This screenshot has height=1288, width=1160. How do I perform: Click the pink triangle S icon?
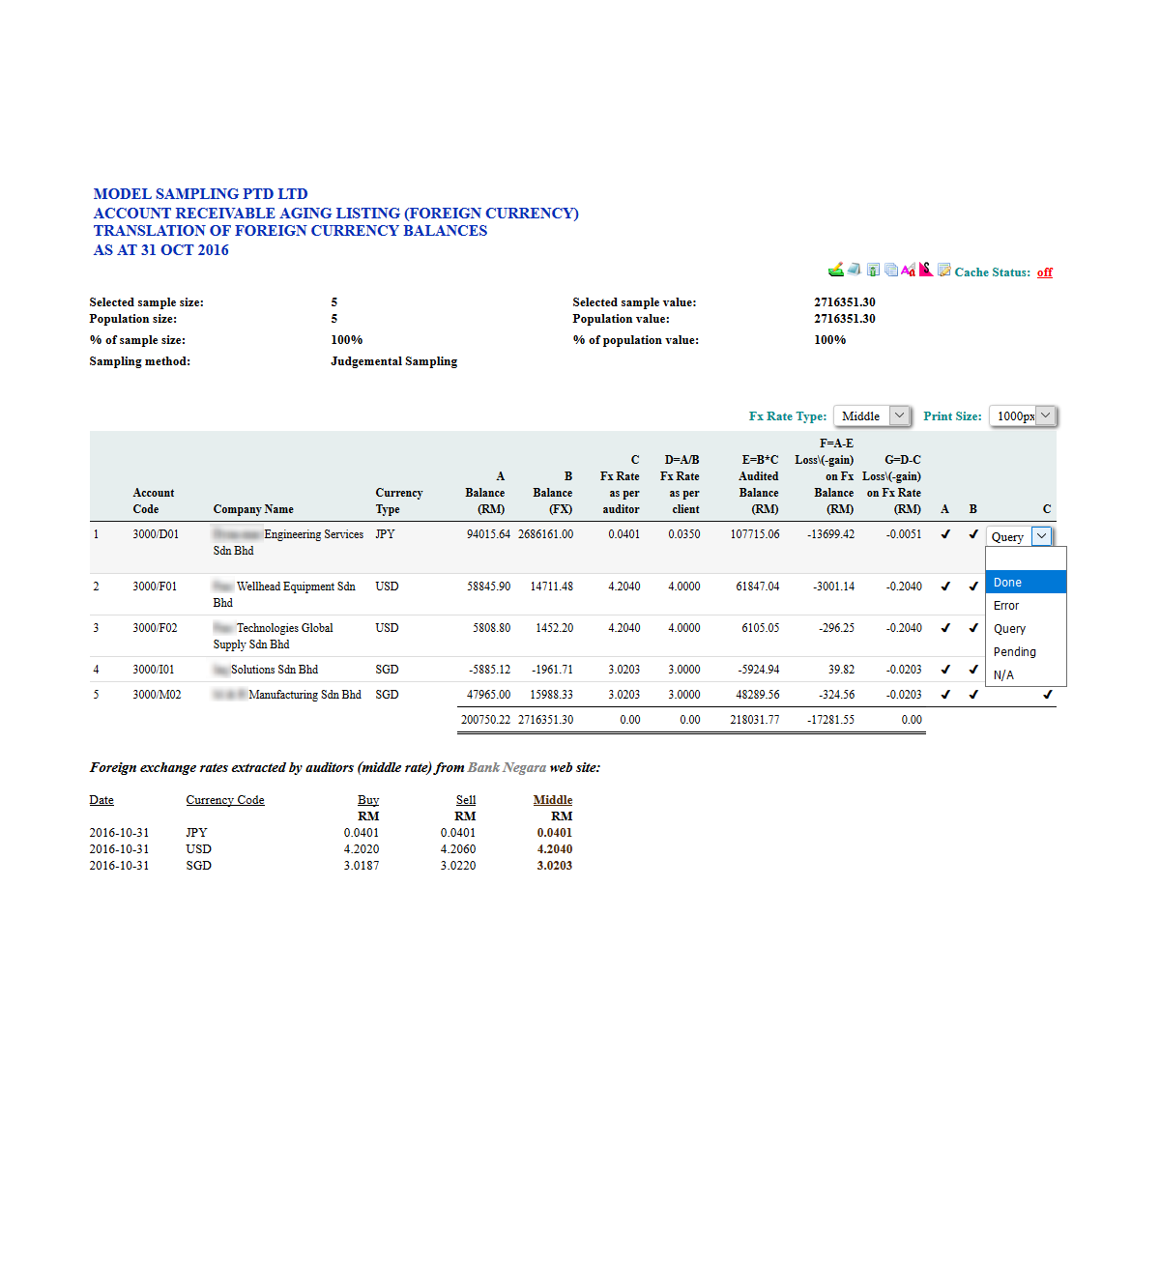pyautogui.click(x=926, y=270)
